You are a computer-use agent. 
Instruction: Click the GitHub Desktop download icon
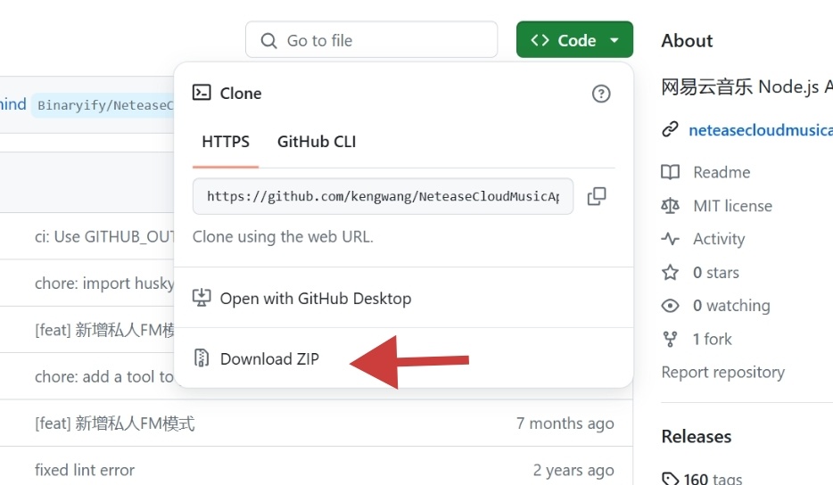202,298
